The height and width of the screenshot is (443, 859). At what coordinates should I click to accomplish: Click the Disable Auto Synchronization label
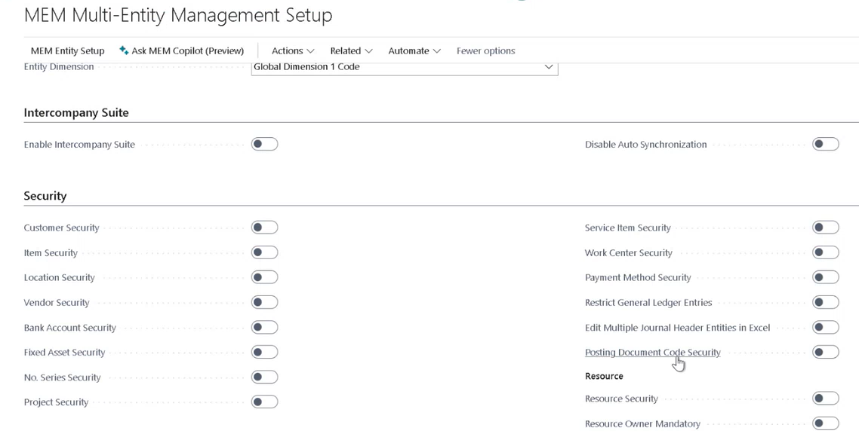[x=645, y=145]
